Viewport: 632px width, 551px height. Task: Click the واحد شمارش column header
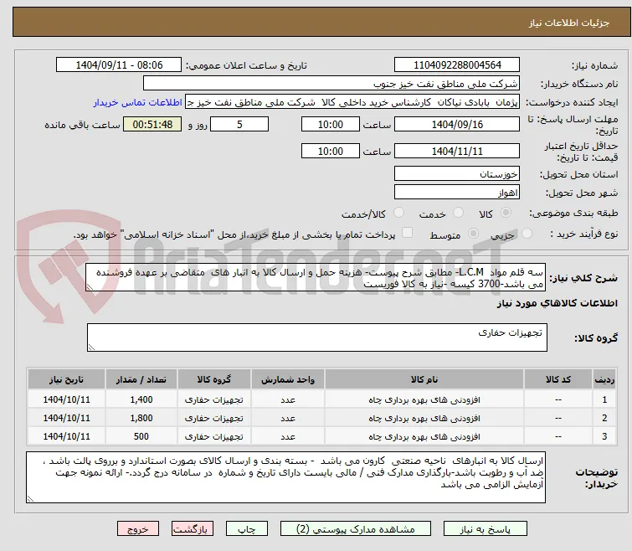click(x=288, y=379)
